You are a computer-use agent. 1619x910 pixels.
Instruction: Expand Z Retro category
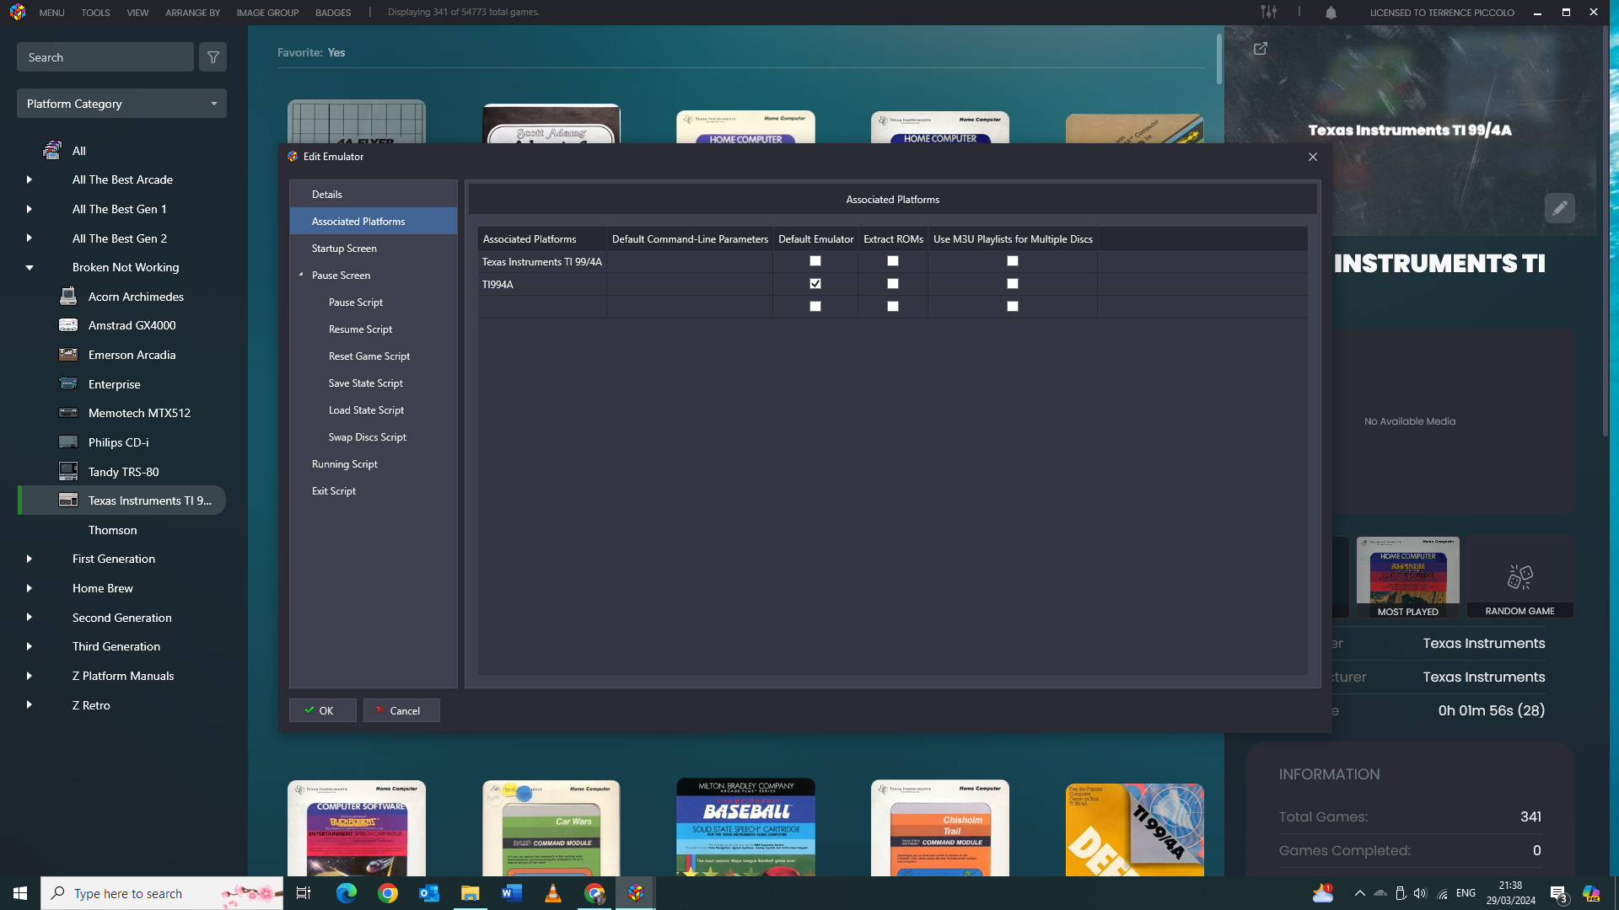(x=30, y=705)
